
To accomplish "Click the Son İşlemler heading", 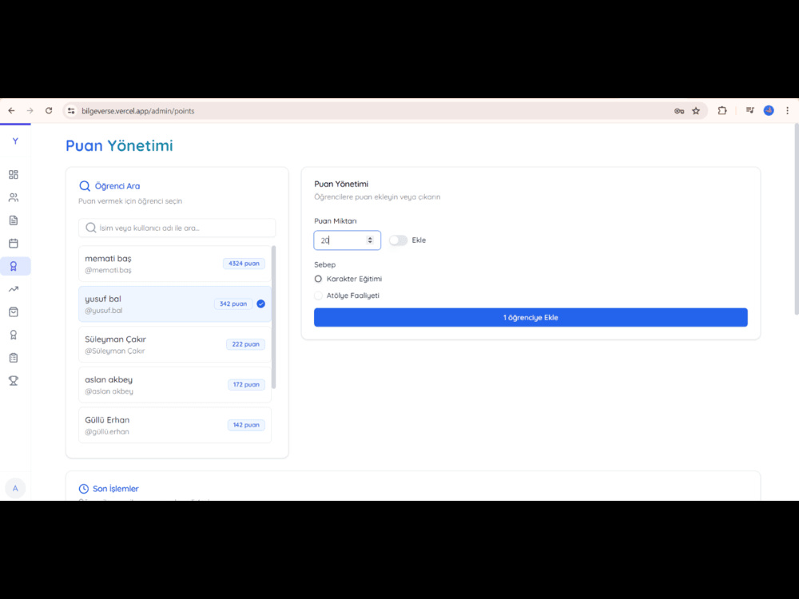I will pyautogui.click(x=116, y=489).
